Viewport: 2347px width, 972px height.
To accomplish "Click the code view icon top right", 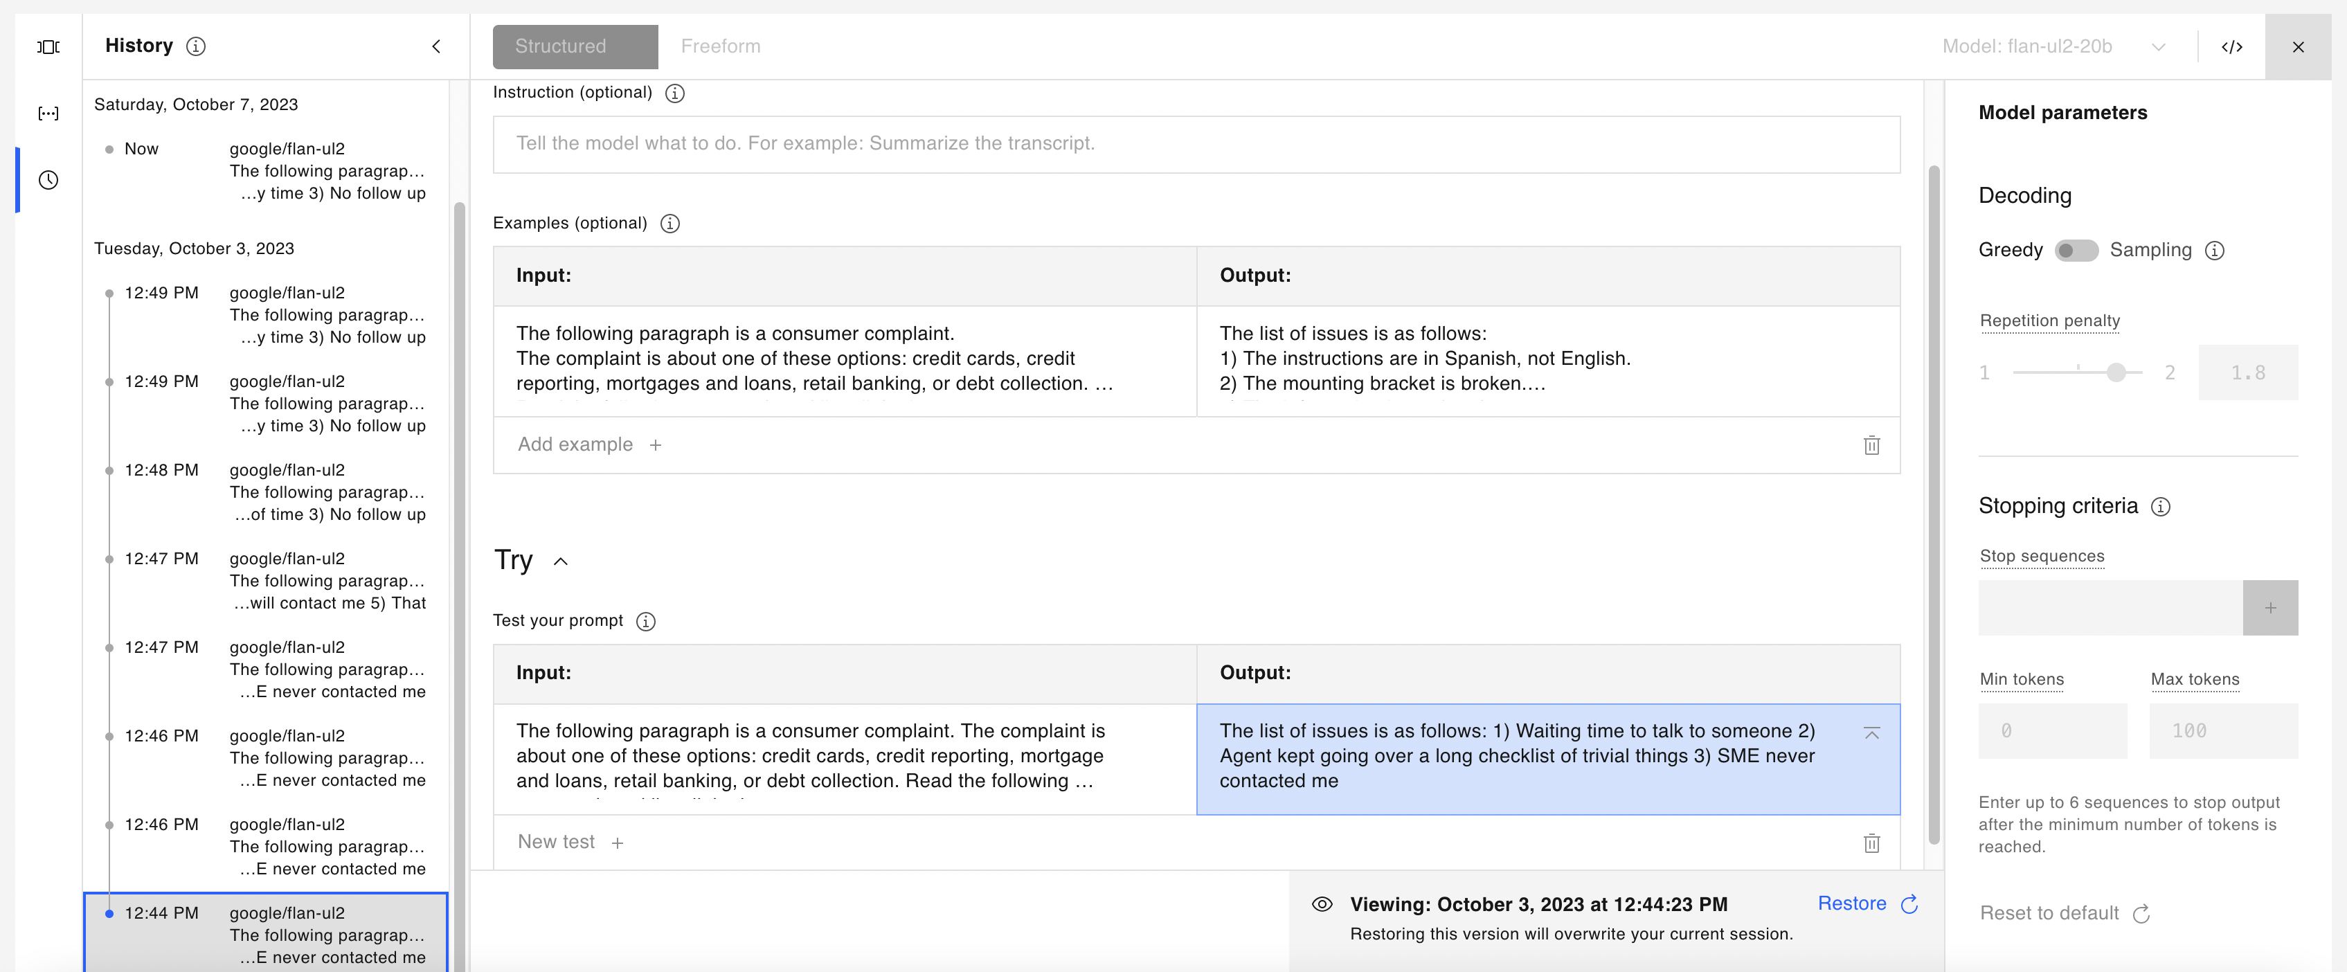I will 2232,46.
